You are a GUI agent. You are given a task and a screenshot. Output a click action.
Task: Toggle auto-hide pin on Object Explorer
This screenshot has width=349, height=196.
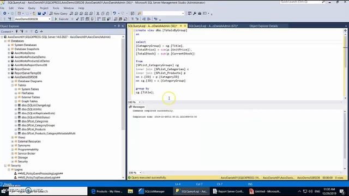click(119, 26)
